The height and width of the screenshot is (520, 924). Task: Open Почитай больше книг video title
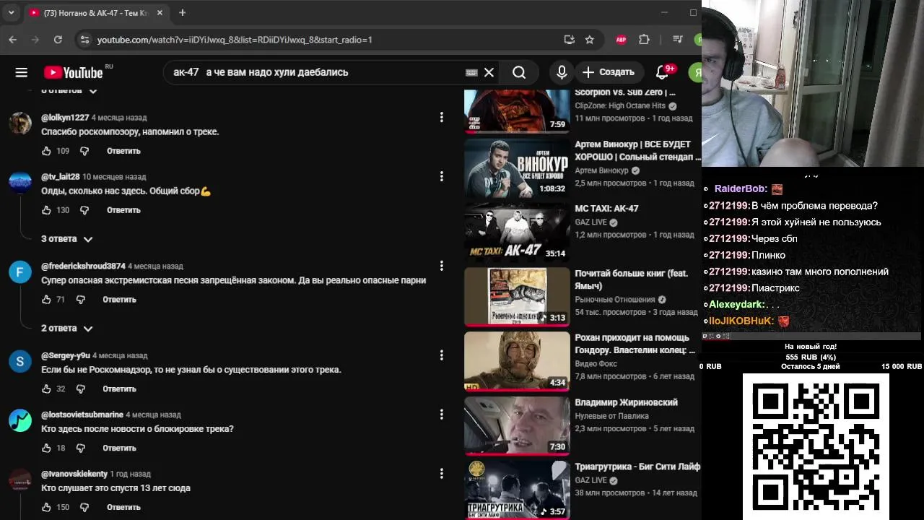[x=632, y=279]
